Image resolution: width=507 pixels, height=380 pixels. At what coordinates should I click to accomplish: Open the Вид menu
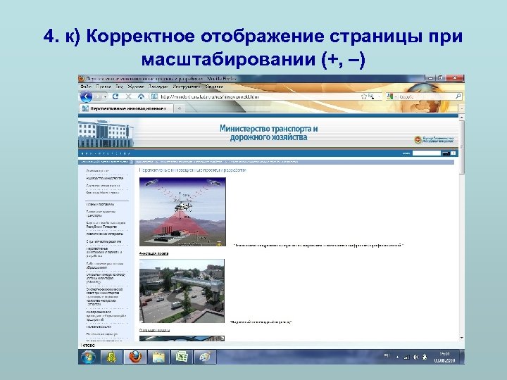point(119,87)
